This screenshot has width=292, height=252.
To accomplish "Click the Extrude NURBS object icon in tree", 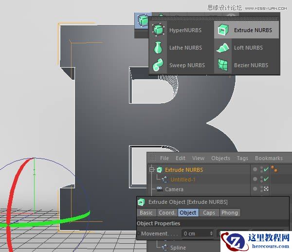I will [x=160, y=170].
